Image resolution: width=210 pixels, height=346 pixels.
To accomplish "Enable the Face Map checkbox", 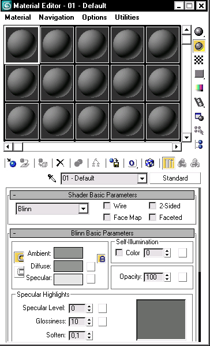I will (x=107, y=218).
